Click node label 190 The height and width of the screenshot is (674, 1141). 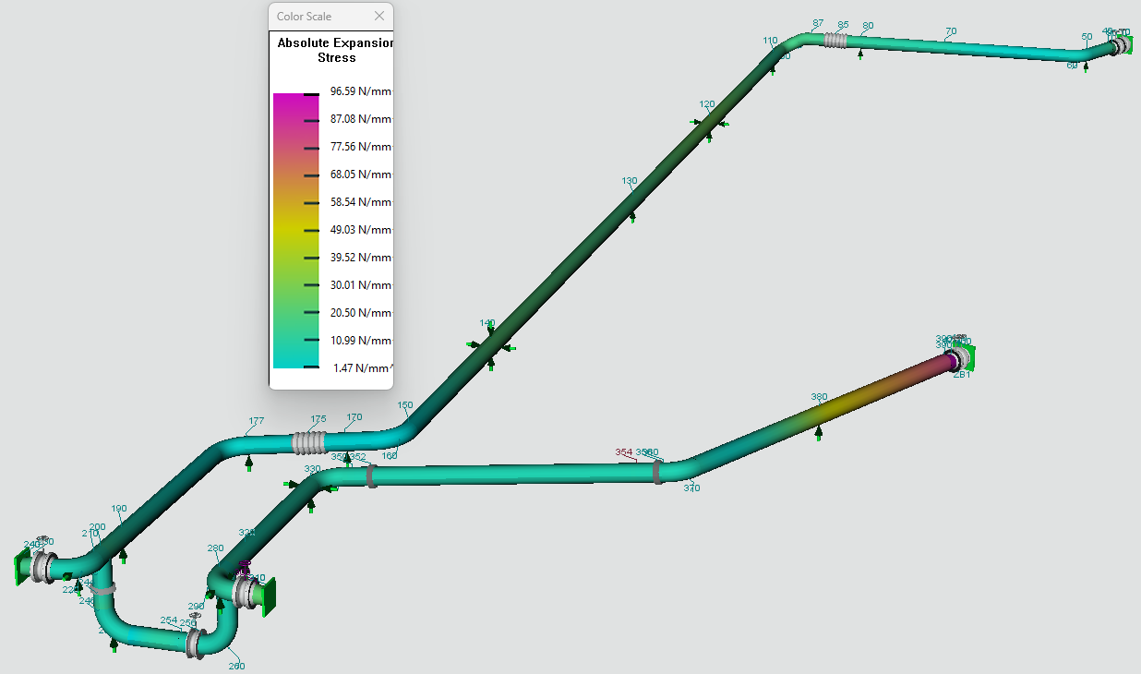[x=119, y=509]
